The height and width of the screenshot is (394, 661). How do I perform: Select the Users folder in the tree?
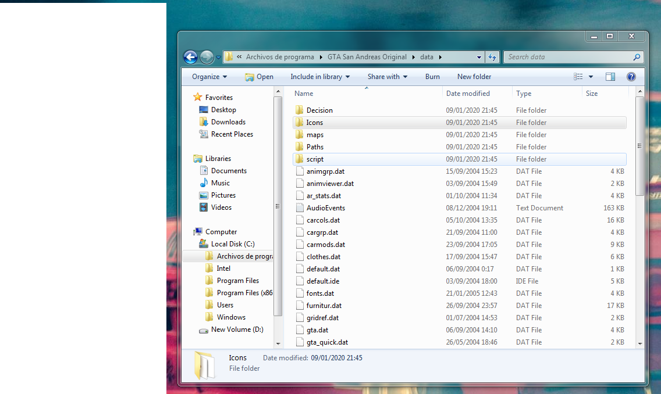(x=225, y=305)
